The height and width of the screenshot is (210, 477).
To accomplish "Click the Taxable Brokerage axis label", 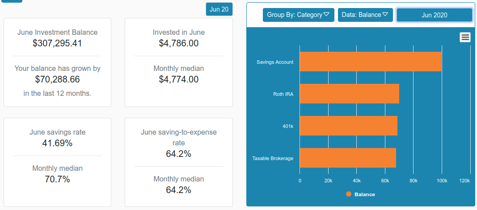I will coord(273,158).
